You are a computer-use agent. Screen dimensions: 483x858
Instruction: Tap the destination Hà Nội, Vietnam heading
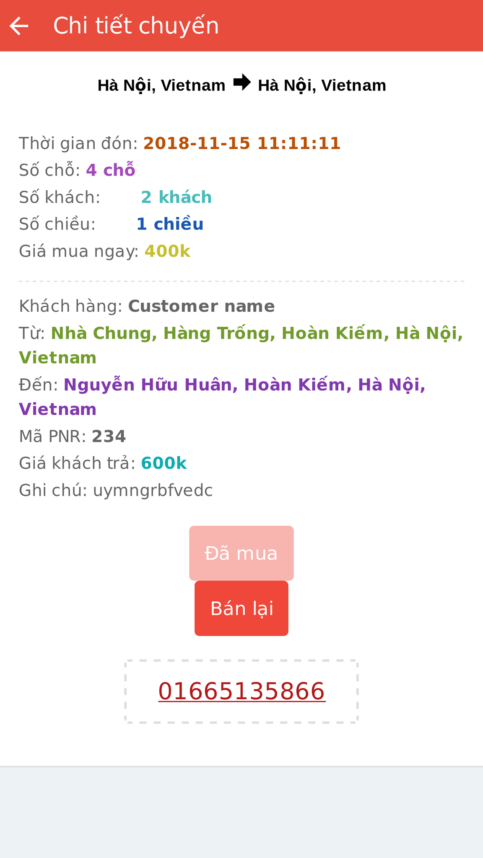pyautogui.click(x=322, y=85)
